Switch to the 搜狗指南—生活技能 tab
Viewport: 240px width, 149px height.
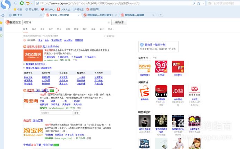100,15
